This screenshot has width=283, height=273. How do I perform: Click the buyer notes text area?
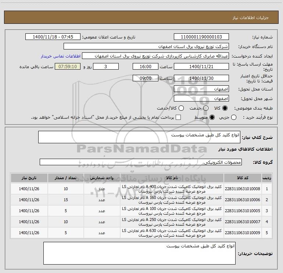[x=139, y=253]
